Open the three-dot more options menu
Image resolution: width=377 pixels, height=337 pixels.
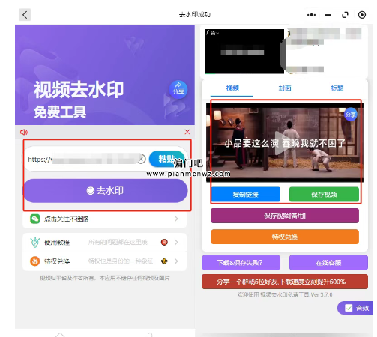(x=311, y=15)
